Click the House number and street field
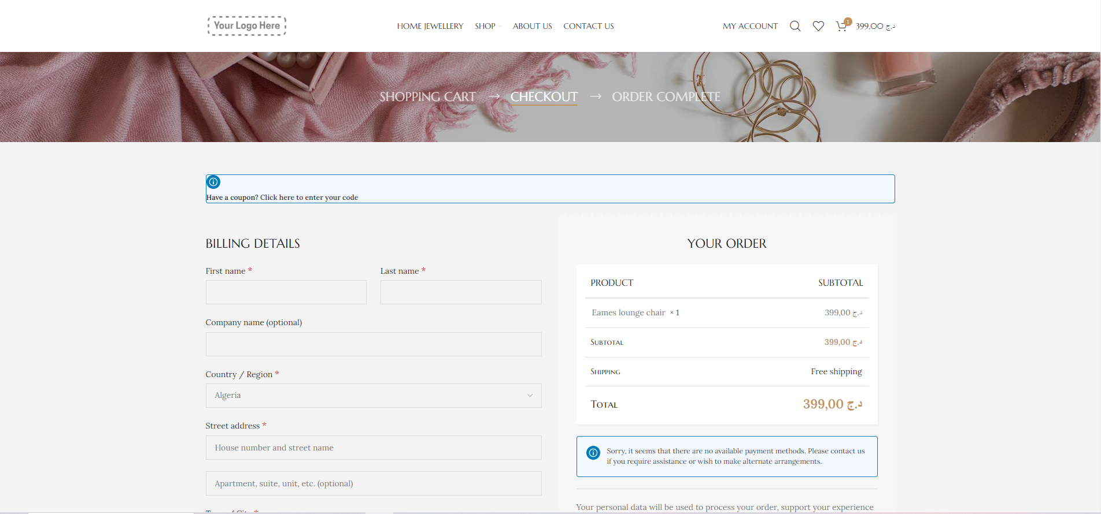Screen dimensions: 1101x514 click(373, 448)
